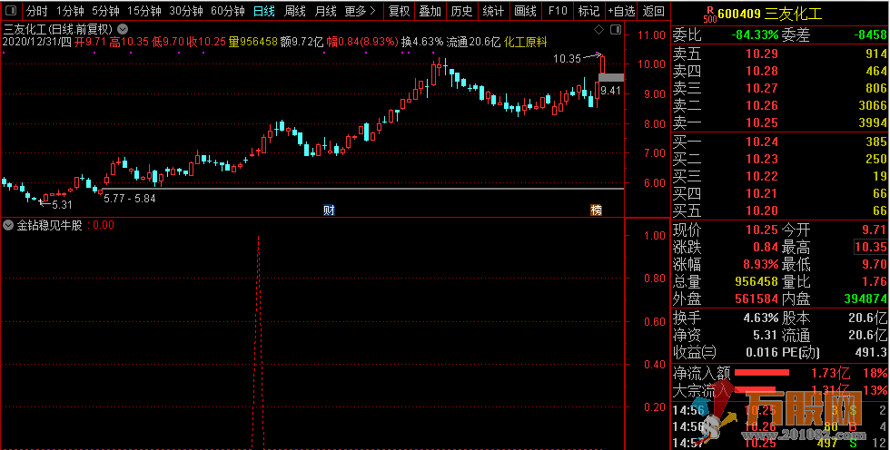The image size is (890, 450).
Task: Click the 5.31 low price label on chart
Action: [62, 205]
